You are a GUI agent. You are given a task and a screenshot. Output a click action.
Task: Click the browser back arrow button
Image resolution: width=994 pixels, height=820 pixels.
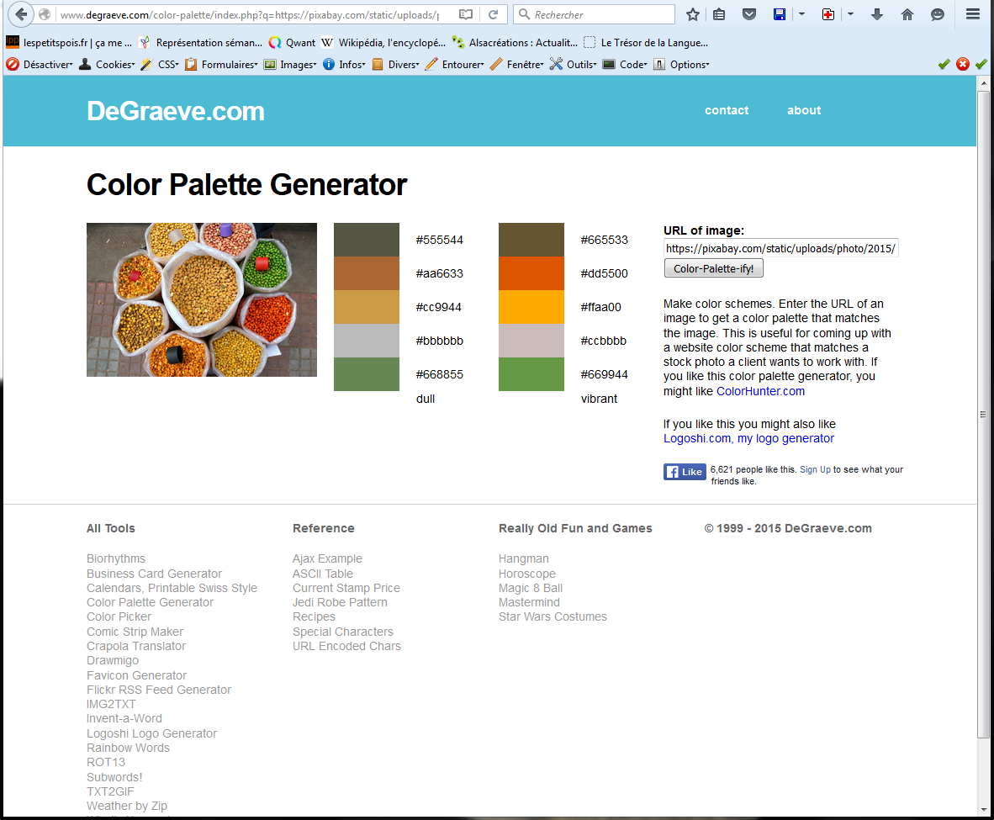coord(21,14)
